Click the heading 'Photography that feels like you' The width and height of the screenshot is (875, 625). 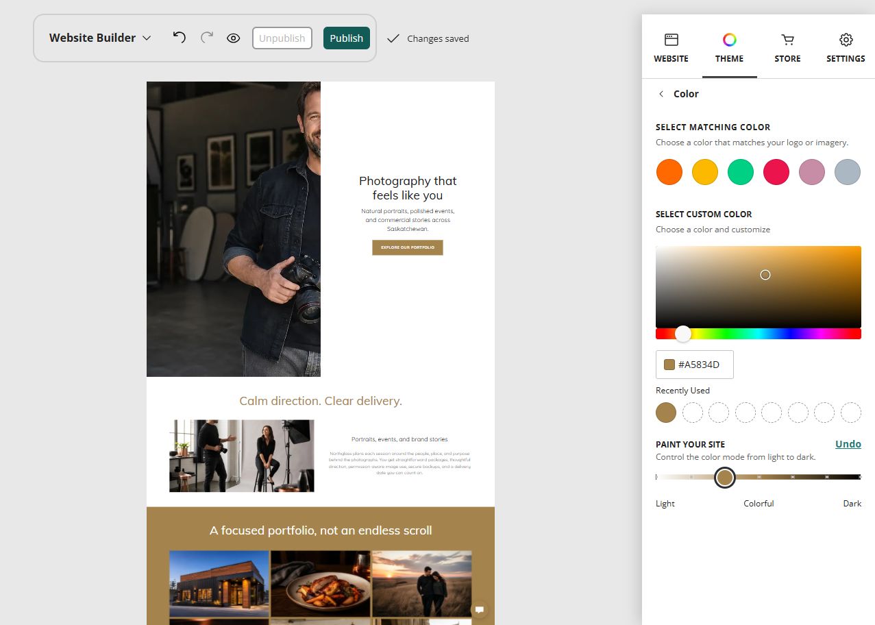pos(408,188)
